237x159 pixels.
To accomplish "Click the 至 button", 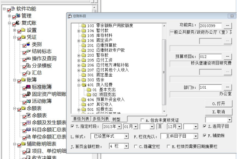I will click(x=160, y=126).
